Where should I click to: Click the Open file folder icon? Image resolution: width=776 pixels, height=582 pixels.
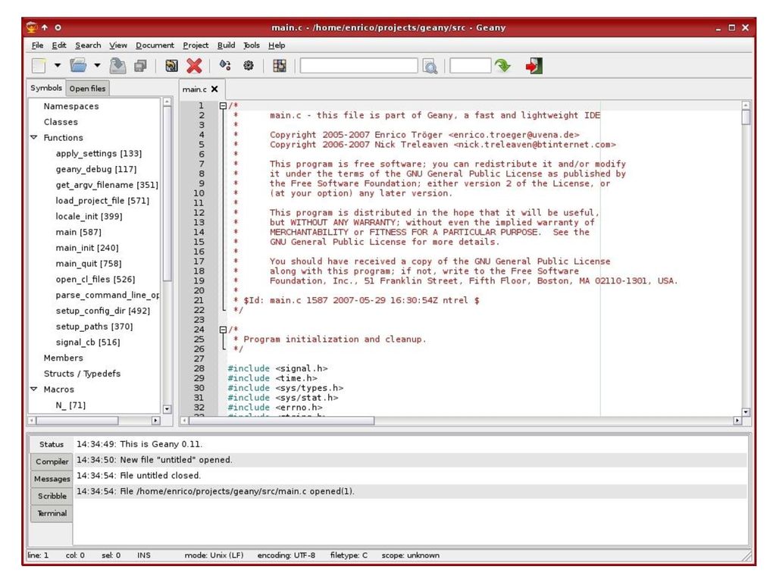pos(78,65)
